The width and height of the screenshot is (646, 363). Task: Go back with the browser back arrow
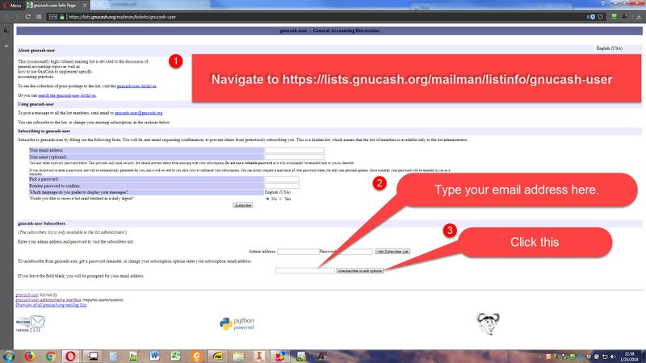pyautogui.click(x=6, y=17)
